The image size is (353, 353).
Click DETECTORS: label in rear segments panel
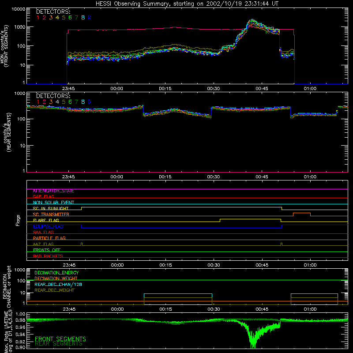tap(53, 96)
